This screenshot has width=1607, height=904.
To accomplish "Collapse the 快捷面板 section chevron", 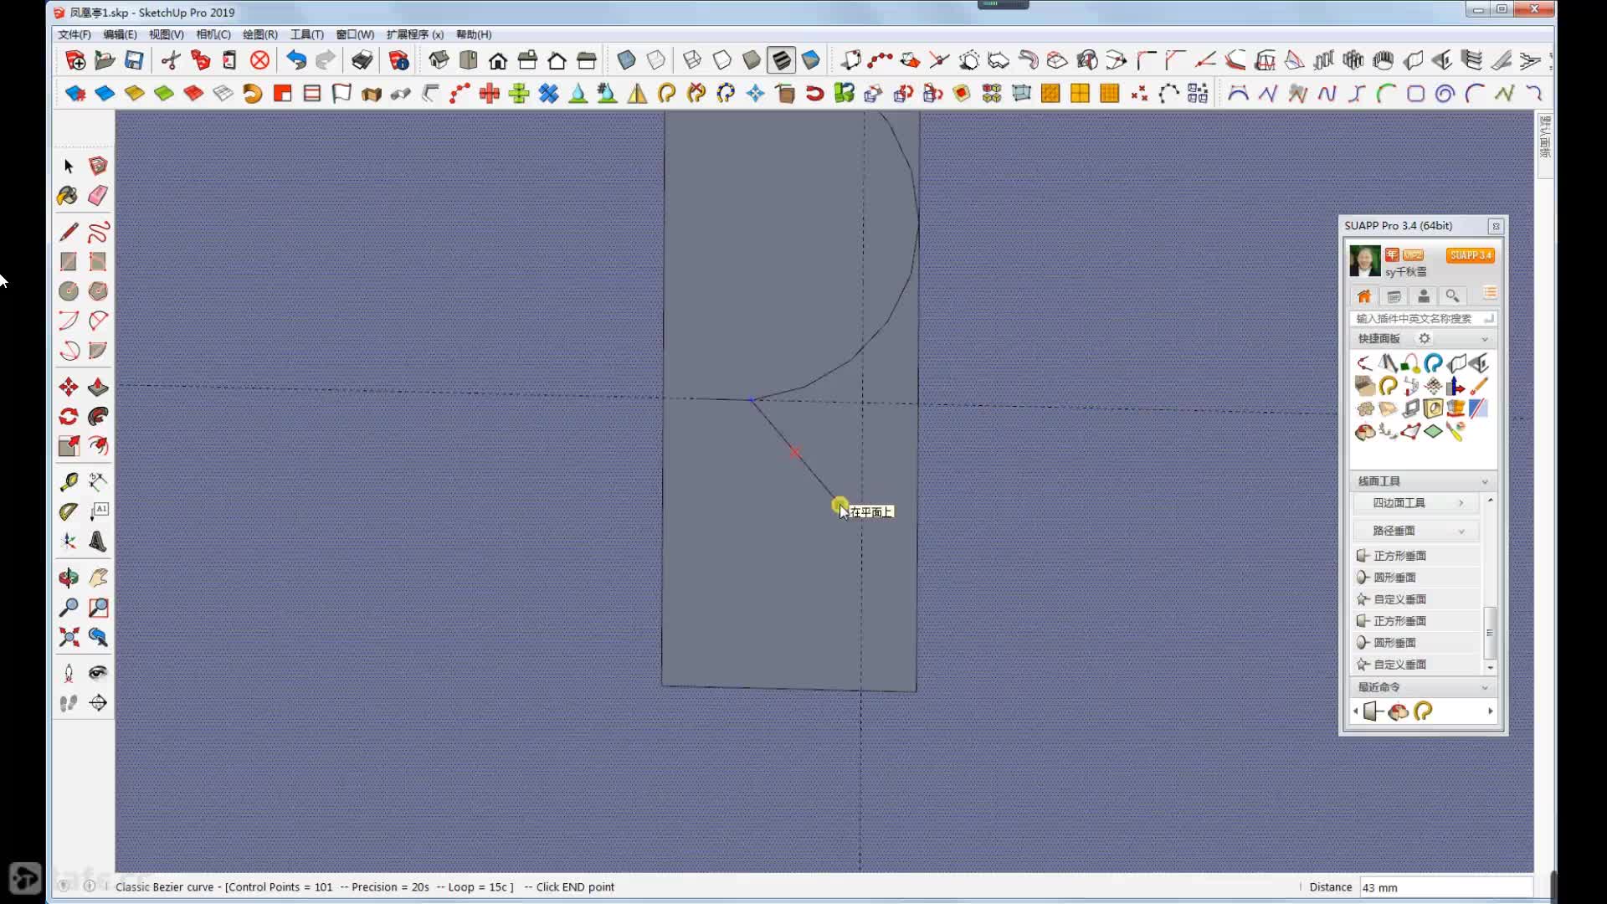I will point(1485,339).
